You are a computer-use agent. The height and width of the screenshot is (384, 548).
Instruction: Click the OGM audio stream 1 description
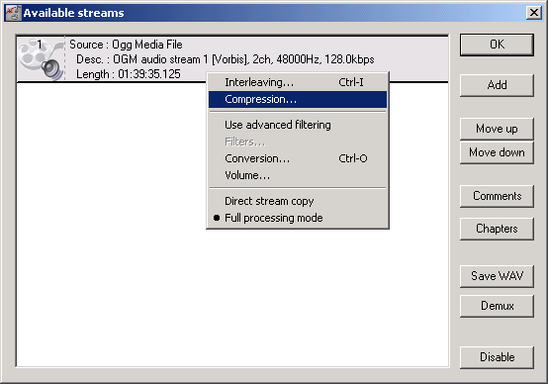tap(226, 59)
